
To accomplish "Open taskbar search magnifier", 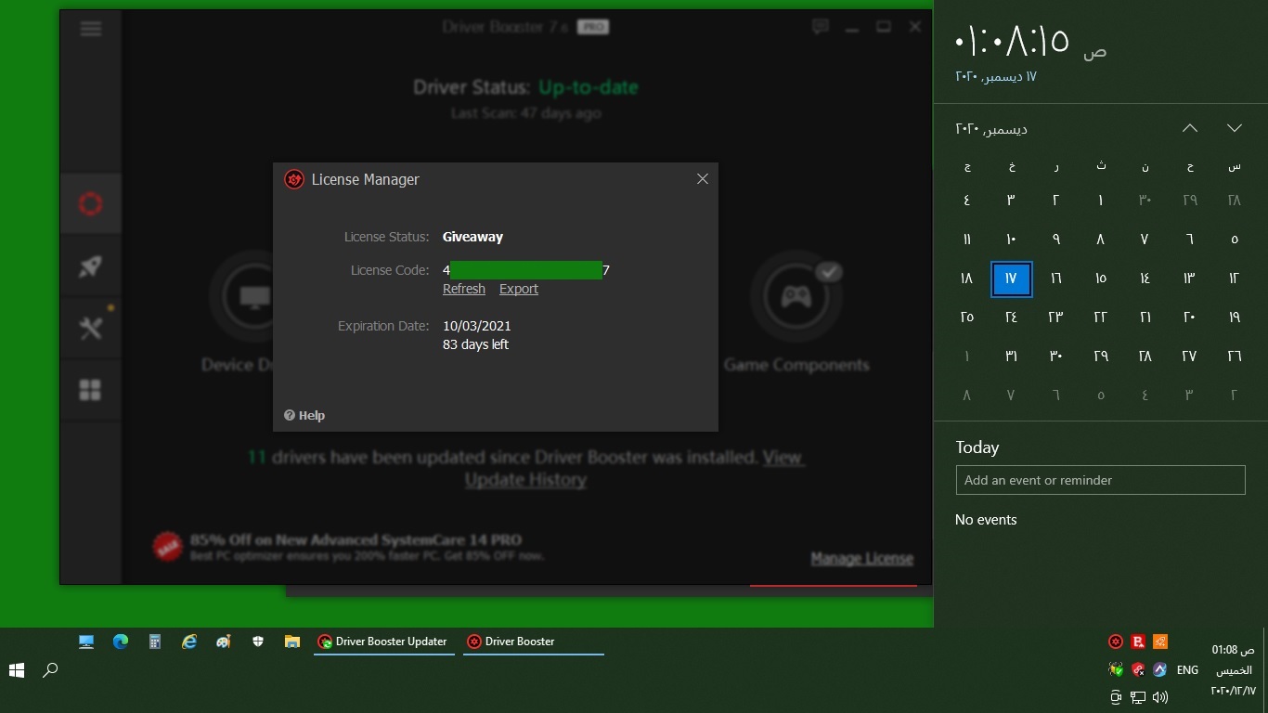I will [51, 670].
